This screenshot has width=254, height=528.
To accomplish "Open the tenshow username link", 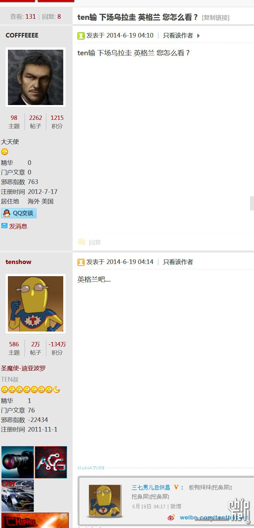I will pos(18,262).
